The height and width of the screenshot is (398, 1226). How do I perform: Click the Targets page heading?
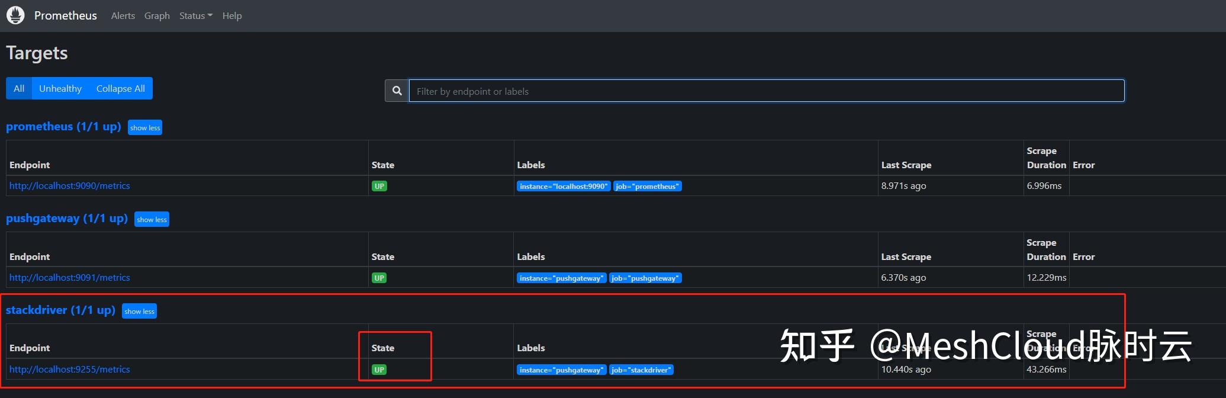(x=37, y=53)
